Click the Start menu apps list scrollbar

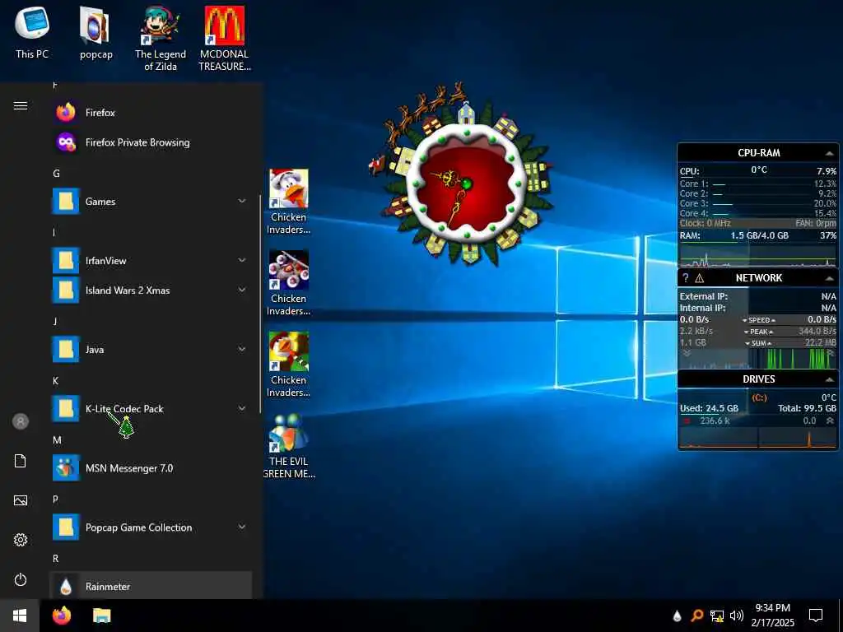(x=260, y=304)
